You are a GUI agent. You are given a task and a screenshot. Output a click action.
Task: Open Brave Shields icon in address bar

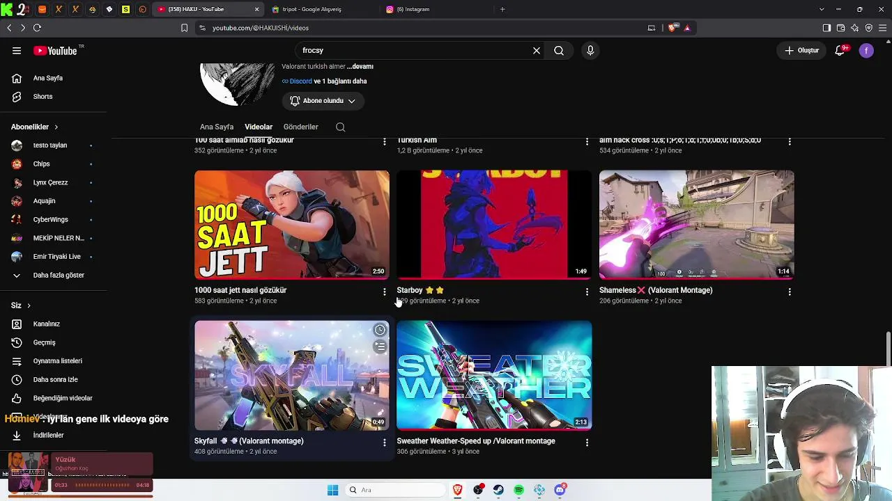(672, 28)
